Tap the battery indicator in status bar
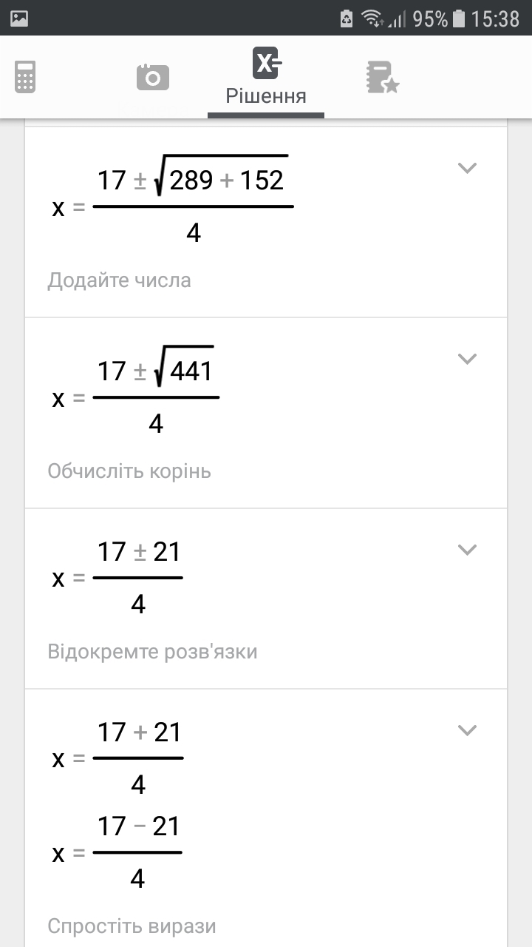This screenshot has height=947, width=532. click(x=459, y=18)
